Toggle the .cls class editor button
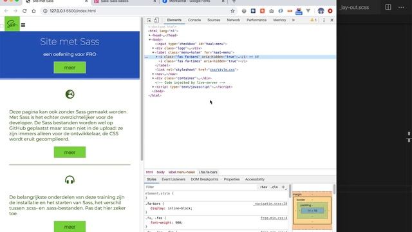This screenshot has height=232, width=412. pyautogui.click(x=274, y=187)
